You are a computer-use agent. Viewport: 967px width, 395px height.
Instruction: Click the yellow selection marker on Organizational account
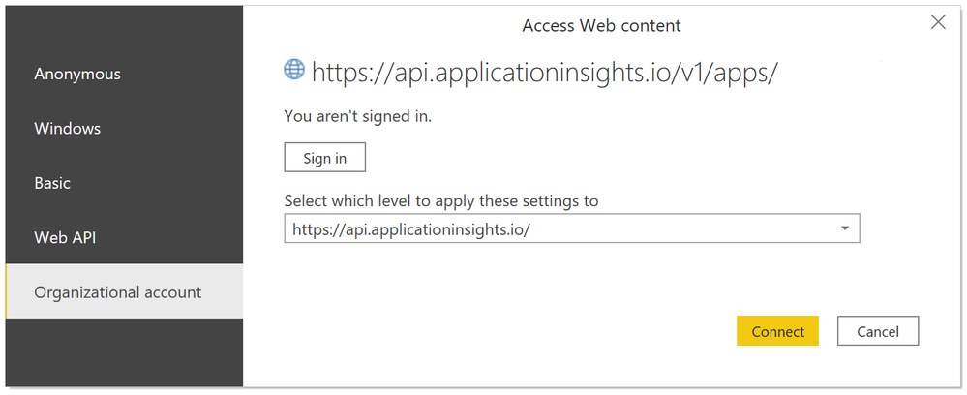6,292
